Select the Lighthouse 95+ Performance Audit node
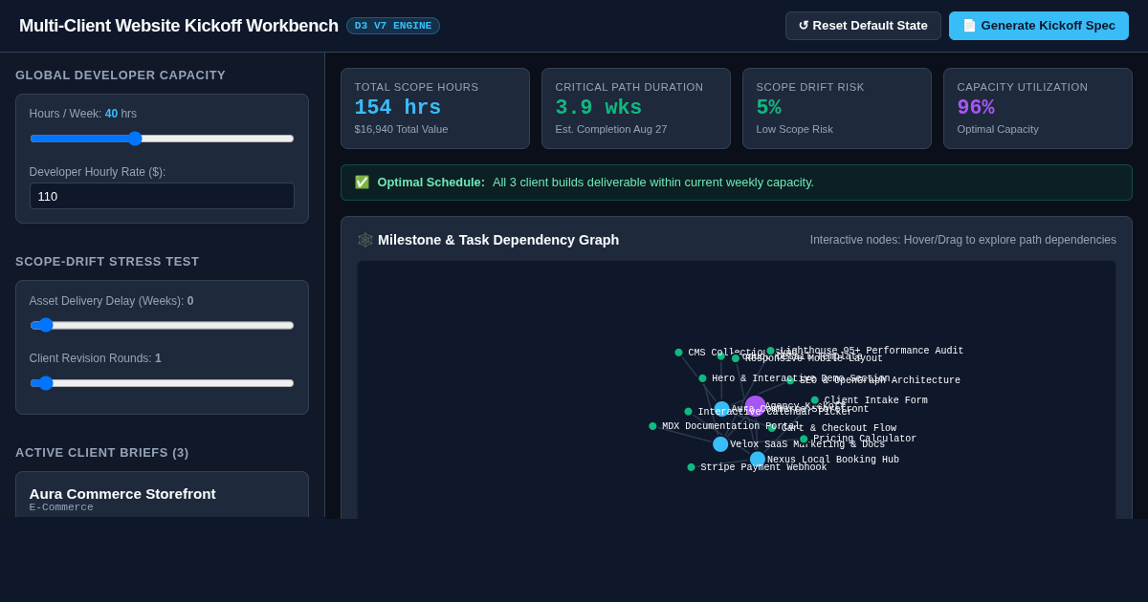This screenshot has width=1148, height=602. click(770, 351)
